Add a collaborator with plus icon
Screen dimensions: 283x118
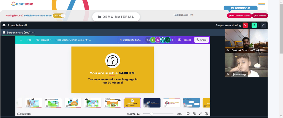tap(172, 40)
